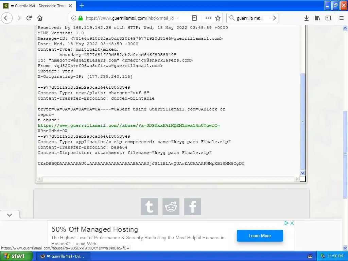Click email source vertical scrollbar thumb

(302, 122)
